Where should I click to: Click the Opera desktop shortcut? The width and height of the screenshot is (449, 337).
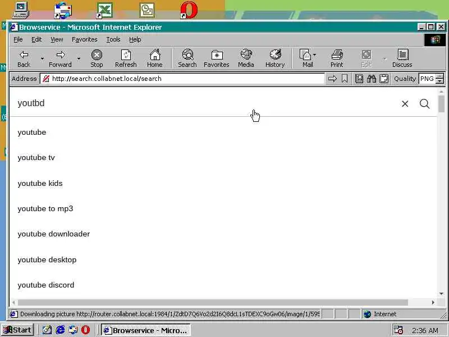click(189, 10)
